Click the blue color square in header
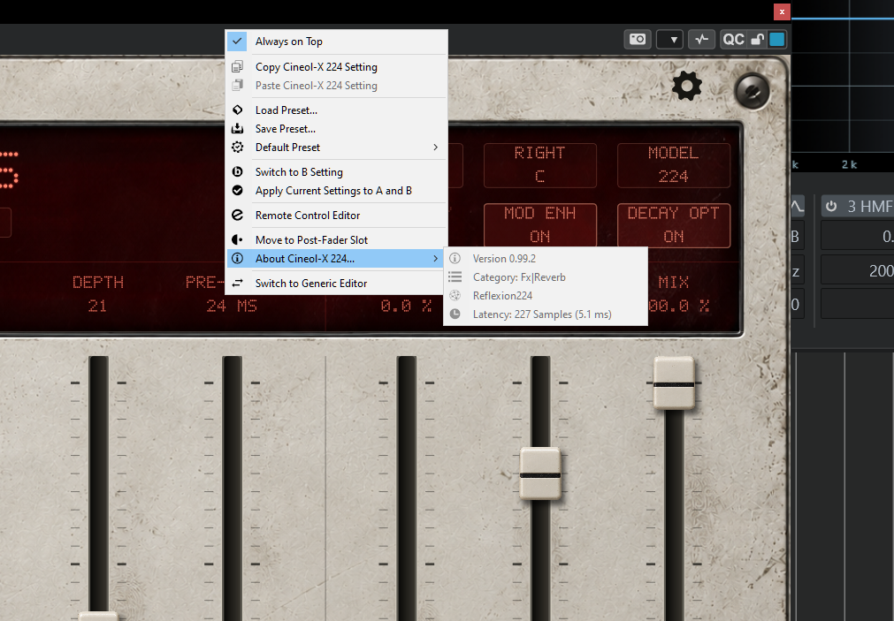Viewport: 894px width, 621px height. click(777, 40)
